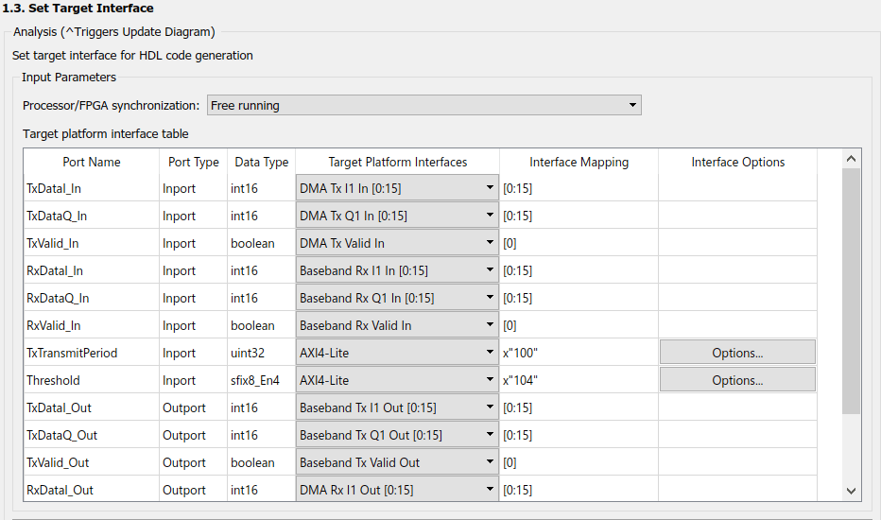The image size is (881, 520).
Task: Open interface dropdown for TxDataI_In row
Action: tap(397, 188)
